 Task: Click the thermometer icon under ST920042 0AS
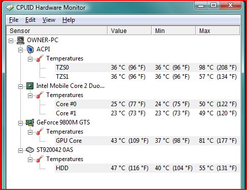40,159
